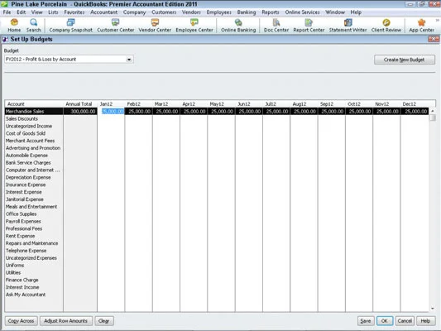Click the Search toolbar icon
This screenshot has height=331, width=441.
pyautogui.click(x=33, y=26)
